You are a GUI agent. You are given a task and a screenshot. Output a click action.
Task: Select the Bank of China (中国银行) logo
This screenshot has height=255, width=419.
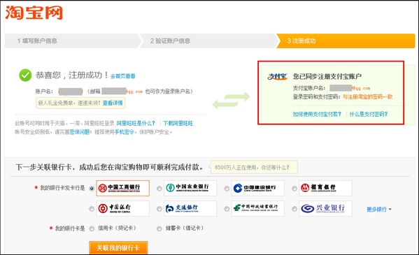(x=122, y=208)
